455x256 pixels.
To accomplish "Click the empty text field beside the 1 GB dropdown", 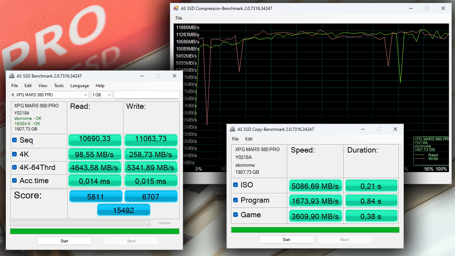I will [x=147, y=95].
